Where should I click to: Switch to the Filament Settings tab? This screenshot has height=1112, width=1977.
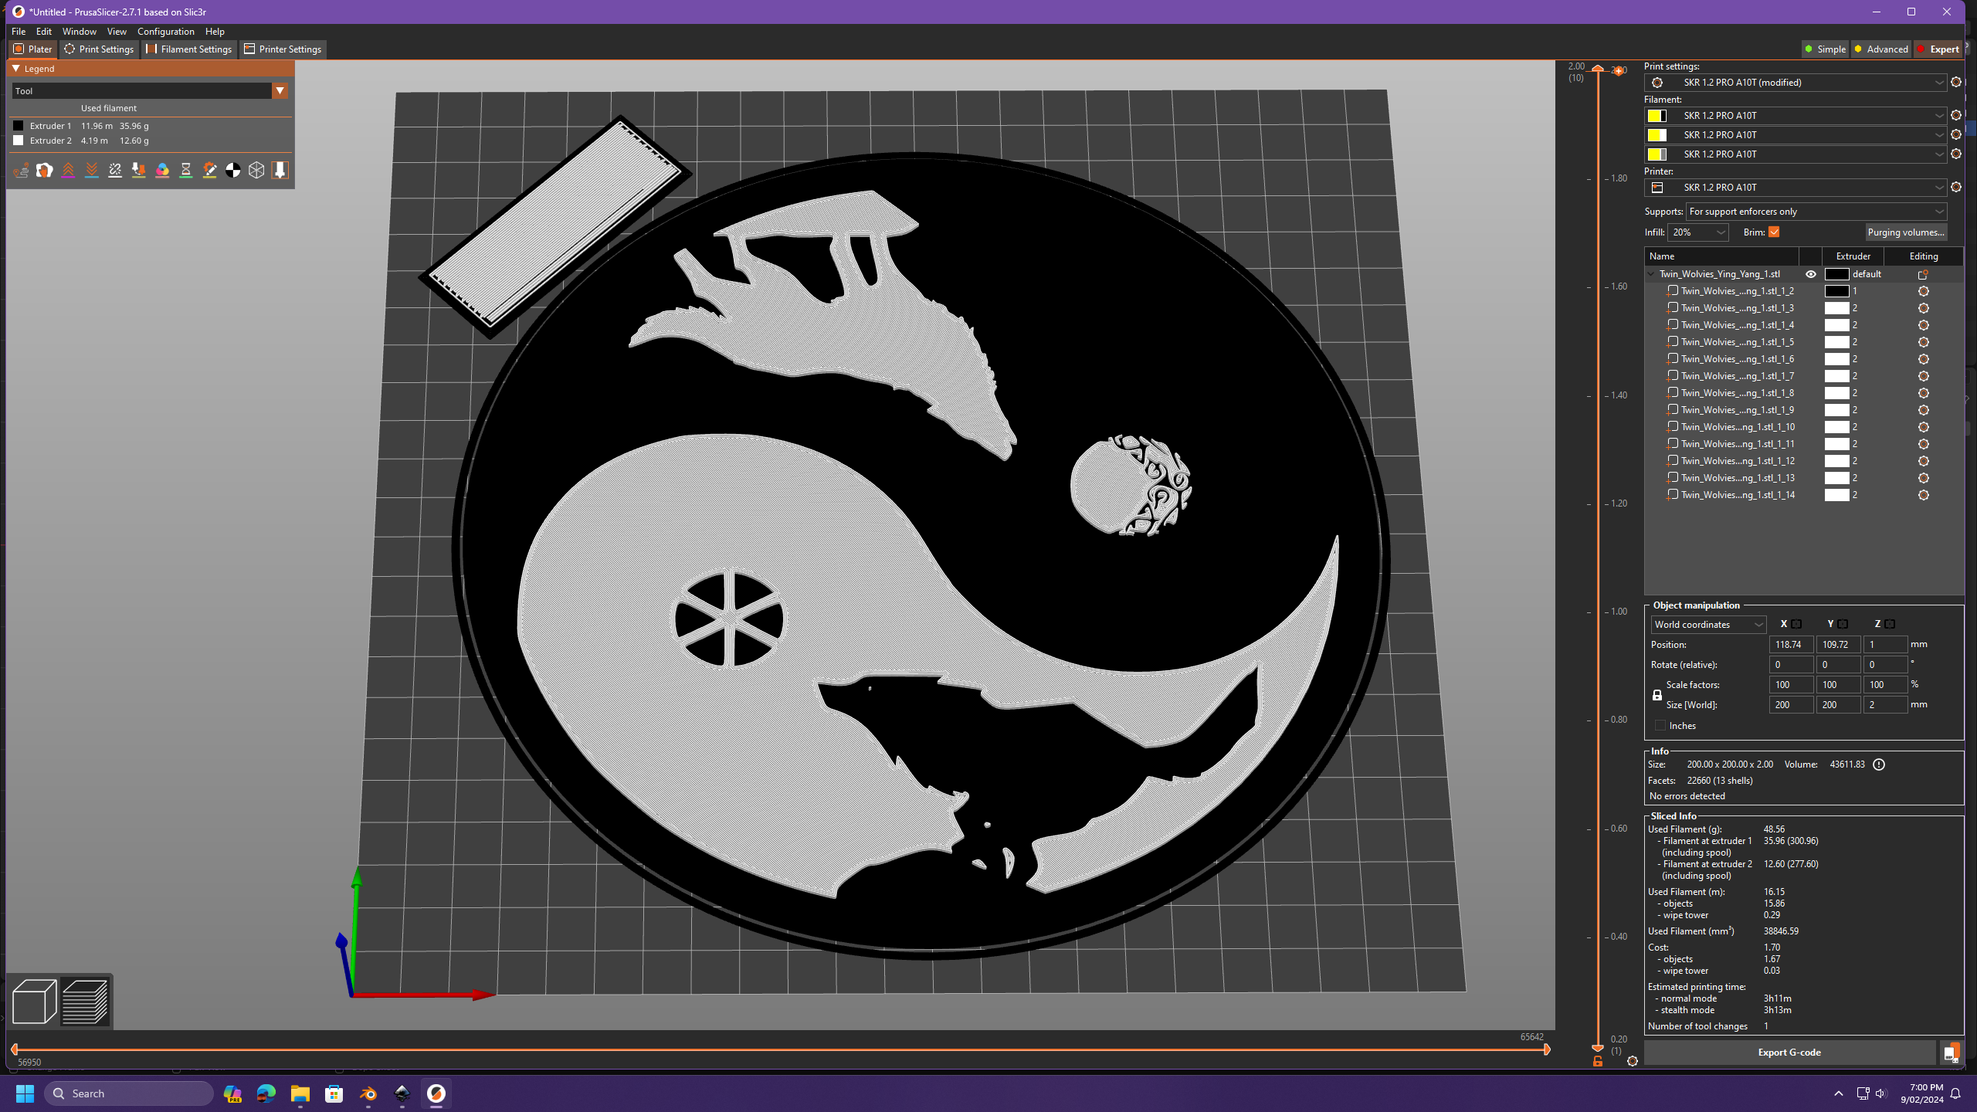click(x=188, y=49)
